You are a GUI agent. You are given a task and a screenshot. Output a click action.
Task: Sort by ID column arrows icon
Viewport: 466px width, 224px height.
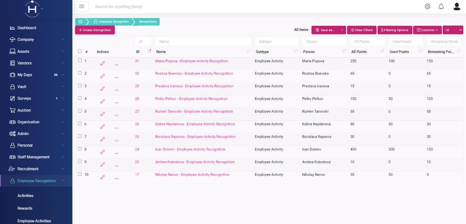coord(149,51)
